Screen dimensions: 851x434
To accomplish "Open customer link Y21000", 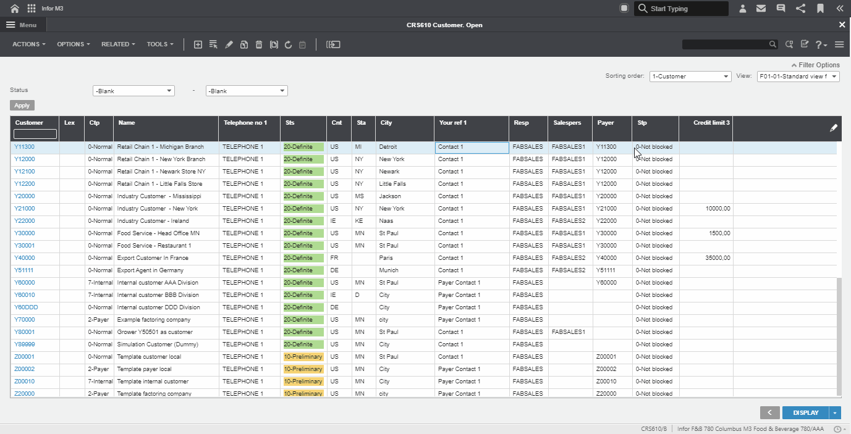I will 25,209.
